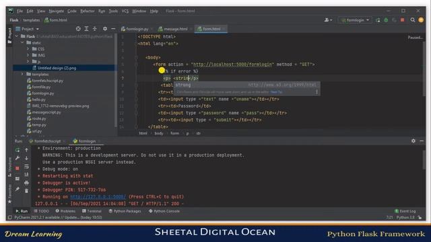This screenshot has width=431, height=242.
Task: Open the Event Log
Action: 405,211
